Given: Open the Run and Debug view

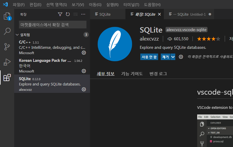Looking at the screenshot, I should [7, 62].
